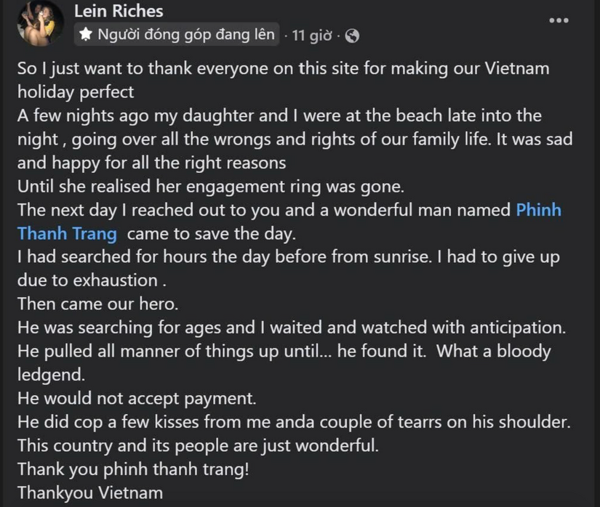
Task: Open the post via "11 giờ" timestamp
Action: click(x=312, y=36)
